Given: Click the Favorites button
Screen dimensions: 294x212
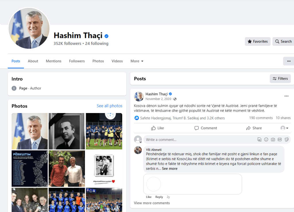Looking at the screenshot, I should [x=258, y=41].
